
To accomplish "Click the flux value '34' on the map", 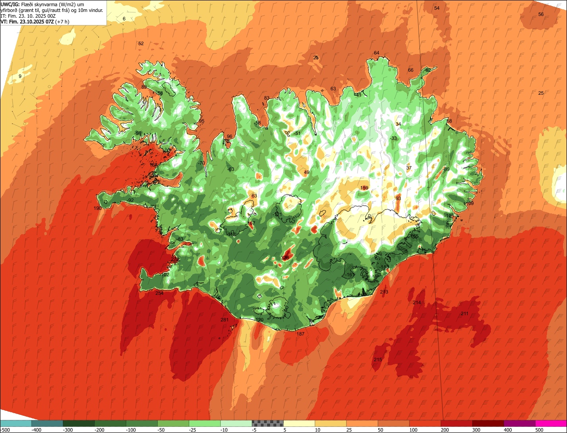I will pyautogui.click(x=398, y=124).
